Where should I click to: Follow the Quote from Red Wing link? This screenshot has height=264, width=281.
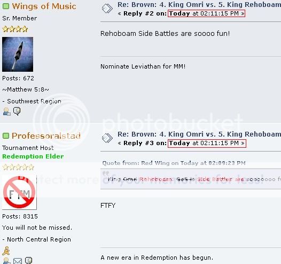174,163
